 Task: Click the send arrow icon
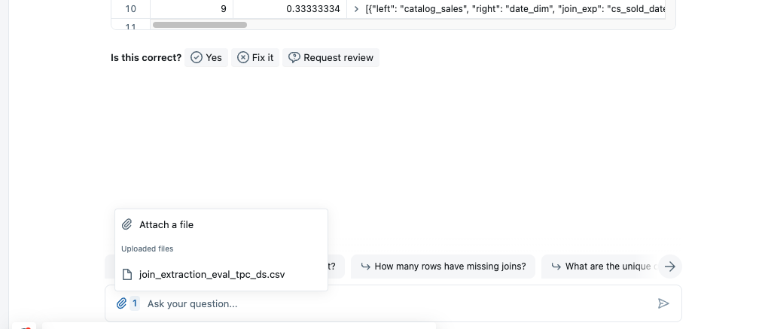tap(663, 303)
